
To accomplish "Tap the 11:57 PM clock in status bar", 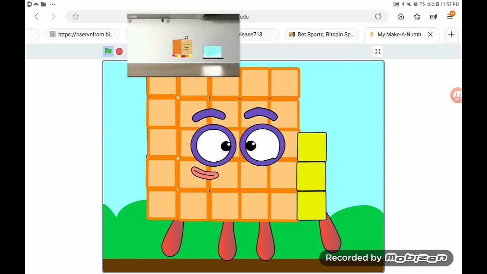I will point(450,4).
